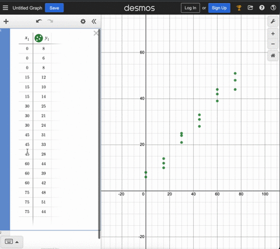Select the y-value cell 14
The image size is (280, 249).
(43, 97)
